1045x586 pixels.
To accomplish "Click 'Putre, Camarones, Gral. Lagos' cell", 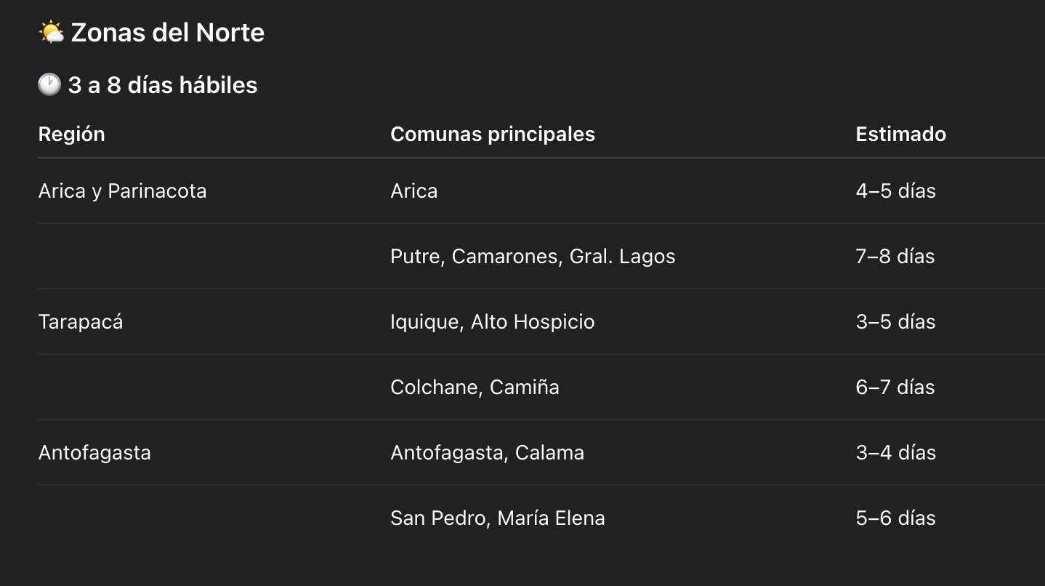I will [533, 257].
